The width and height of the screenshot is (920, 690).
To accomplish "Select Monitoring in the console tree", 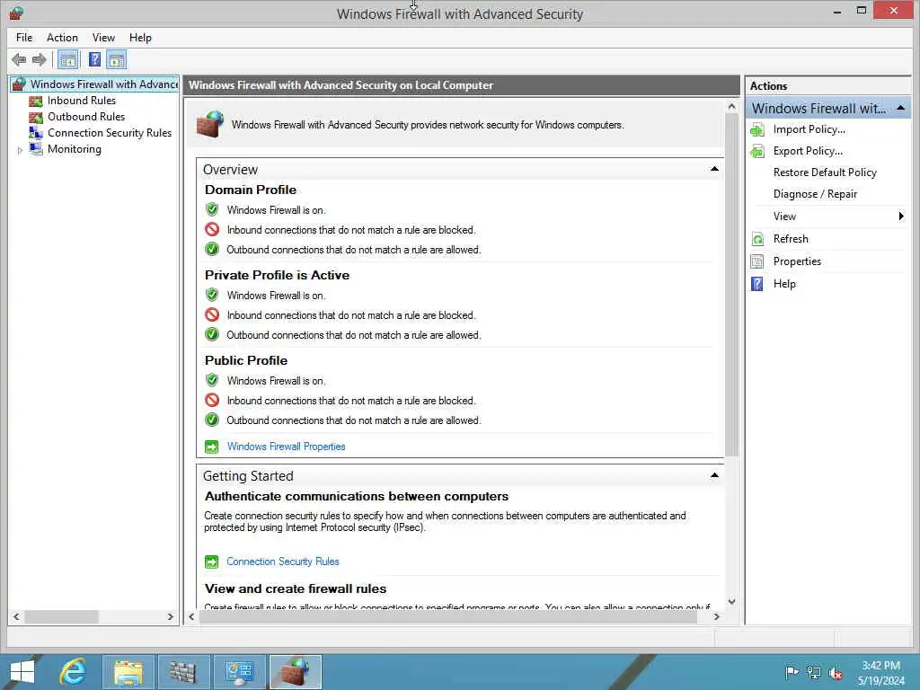I will coord(75,149).
